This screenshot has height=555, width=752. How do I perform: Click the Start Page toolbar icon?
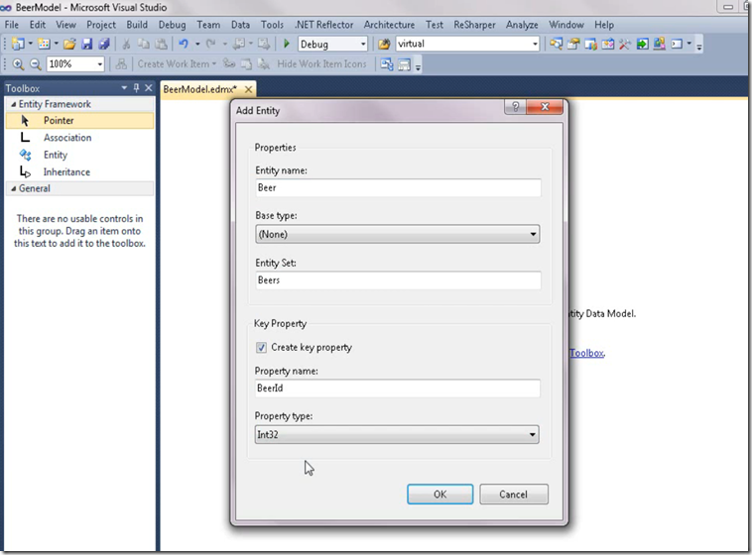point(642,44)
